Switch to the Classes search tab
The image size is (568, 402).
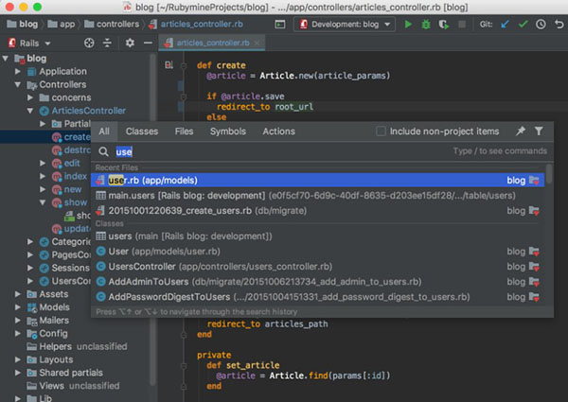(x=142, y=131)
